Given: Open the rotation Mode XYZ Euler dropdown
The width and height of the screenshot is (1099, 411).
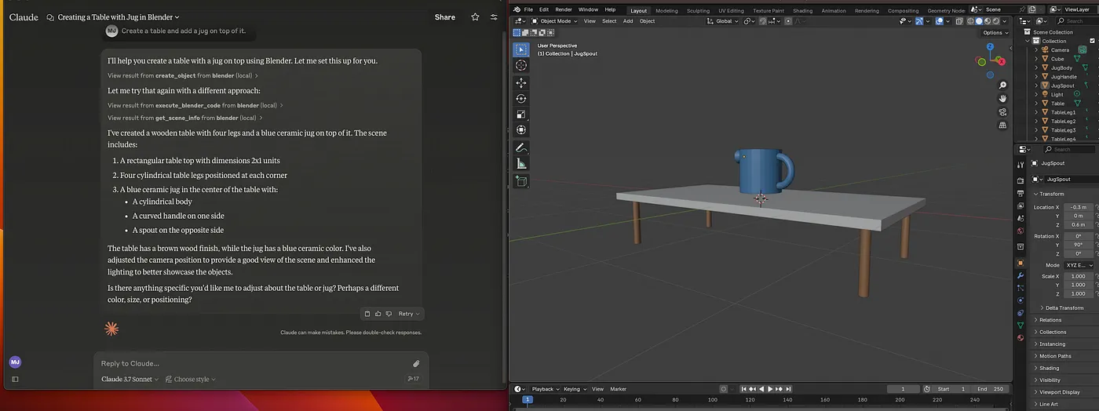Looking at the screenshot, I should click(1080, 265).
